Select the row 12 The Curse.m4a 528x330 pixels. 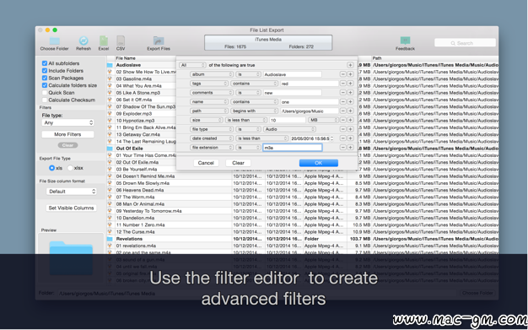pyautogui.click(x=303, y=232)
